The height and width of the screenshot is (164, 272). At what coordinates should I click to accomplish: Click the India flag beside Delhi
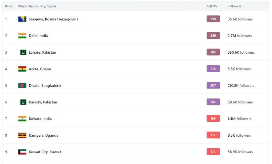(22, 36)
